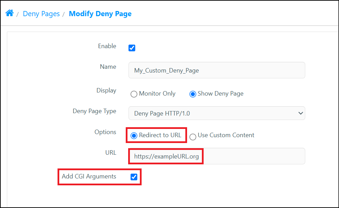Click the Name field label

(108, 67)
